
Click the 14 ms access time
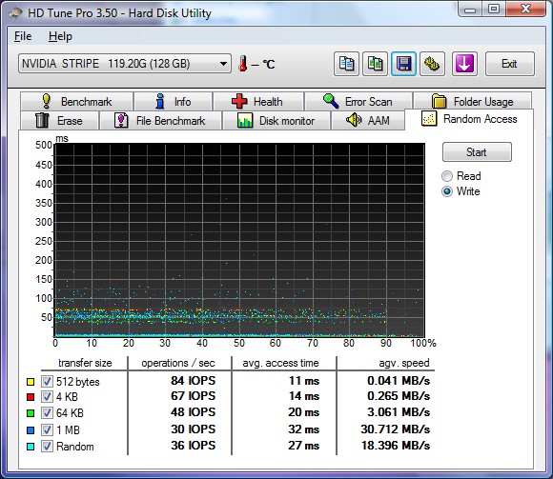tap(303, 396)
